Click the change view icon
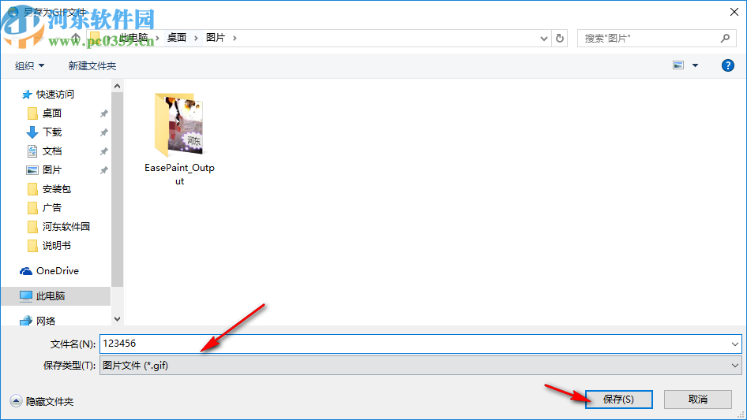This screenshot has width=747, height=420. (x=678, y=65)
